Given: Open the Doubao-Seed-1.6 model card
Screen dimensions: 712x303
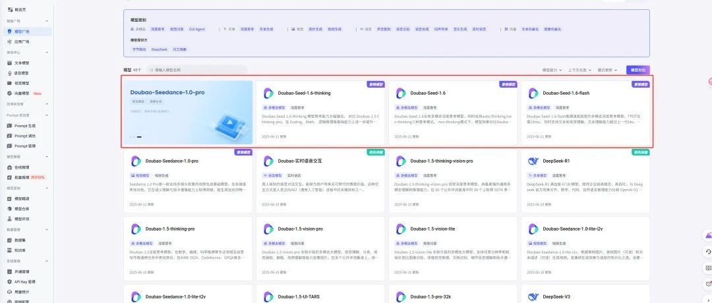Looking at the screenshot, I should (x=453, y=113).
